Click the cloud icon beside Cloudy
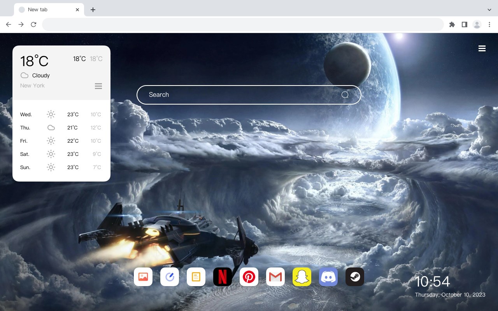 pos(25,75)
